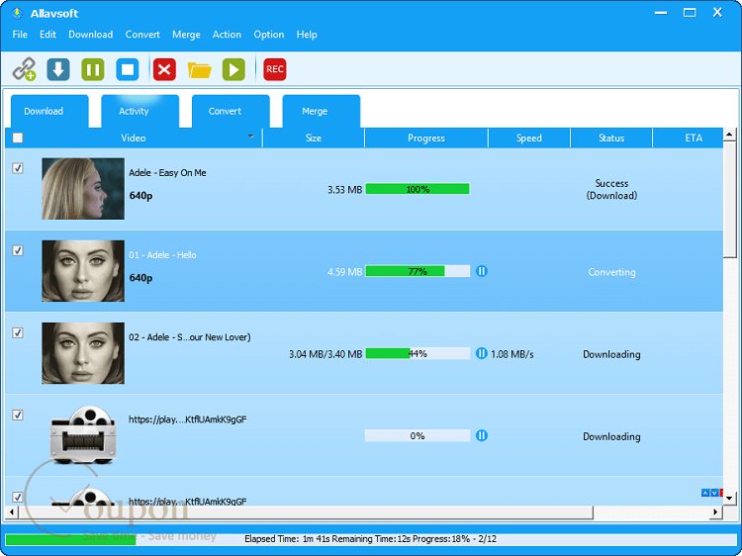
Task: Click the 77% progress bar
Action: [417, 271]
